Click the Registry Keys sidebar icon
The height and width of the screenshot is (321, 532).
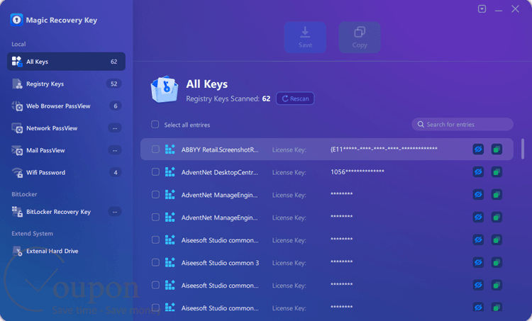tap(17, 84)
